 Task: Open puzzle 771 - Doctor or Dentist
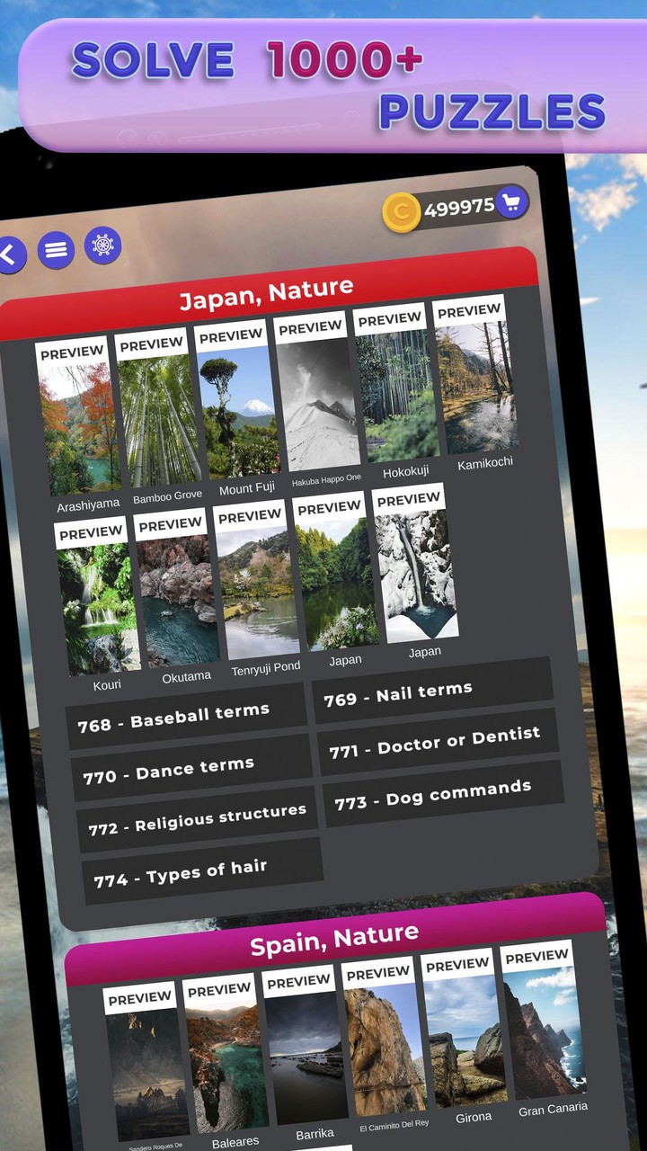439,743
